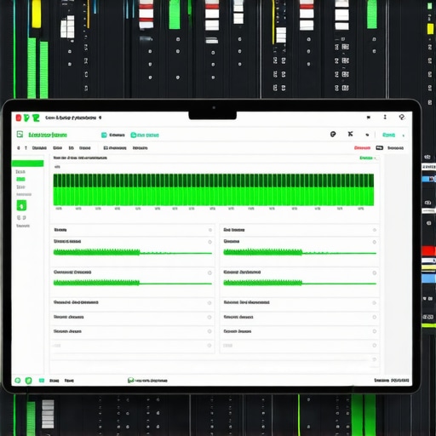The height and width of the screenshot is (436, 436).
Task: Click the green shield icon in the bottom bar
Action: click(x=28, y=381)
